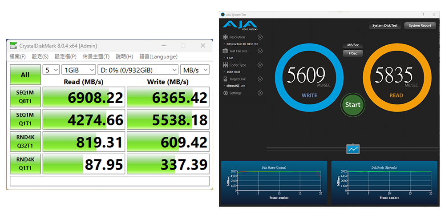Click the Test File Size stack icon
Viewport: 445px width, 222px height.
(225, 51)
